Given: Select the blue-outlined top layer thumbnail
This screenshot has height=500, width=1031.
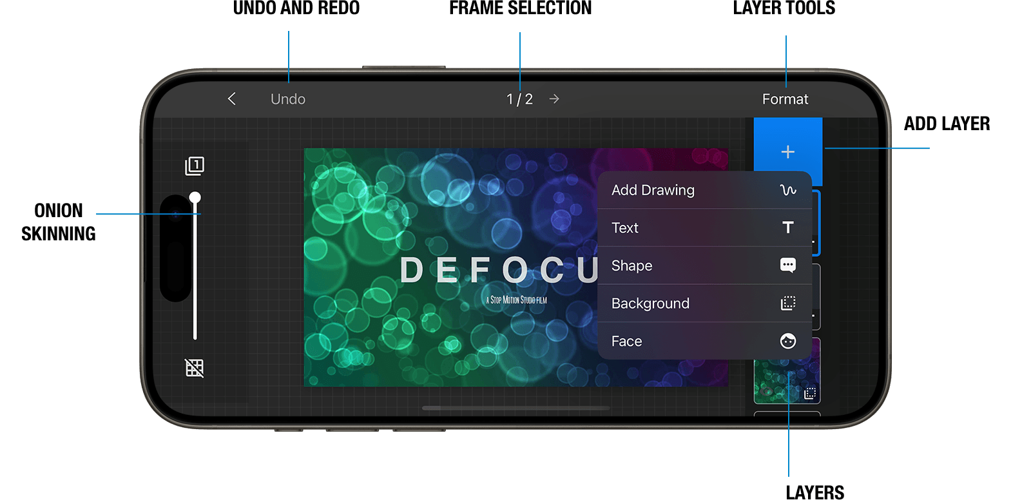Looking at the screenshot, I should pyautogui.click(x=816, y=222).
